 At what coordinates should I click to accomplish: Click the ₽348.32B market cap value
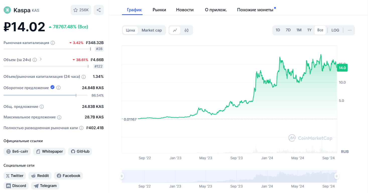(x=95, y=43)
